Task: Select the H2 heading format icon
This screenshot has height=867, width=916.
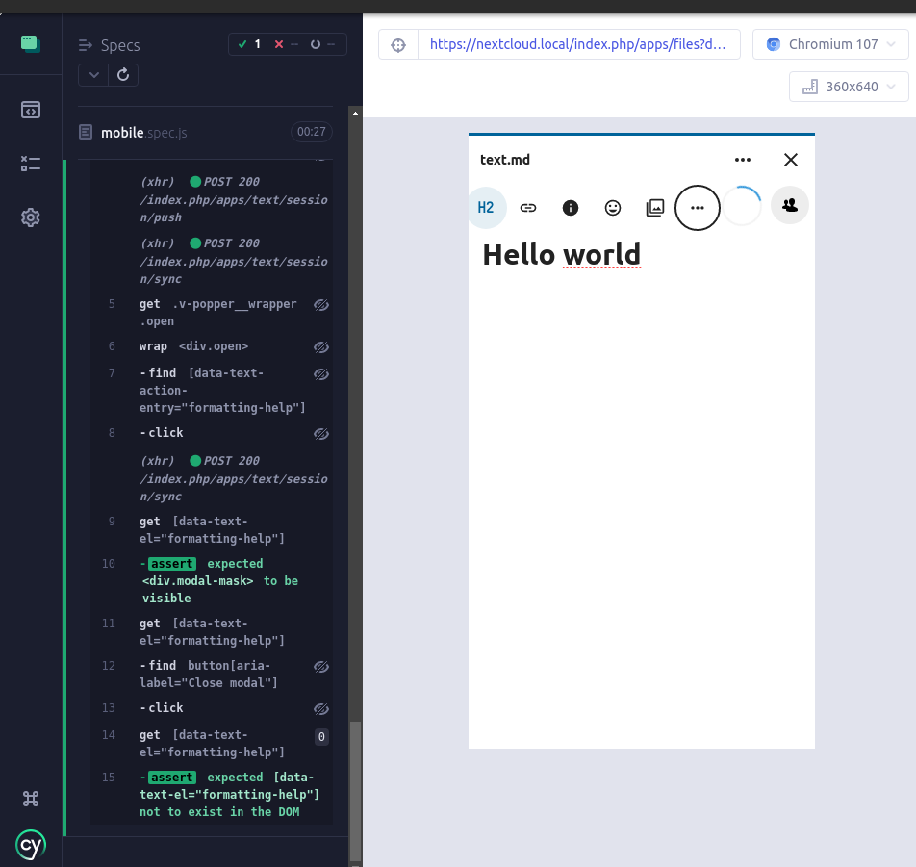Action: pyautogui.click(x=487, y=207)
